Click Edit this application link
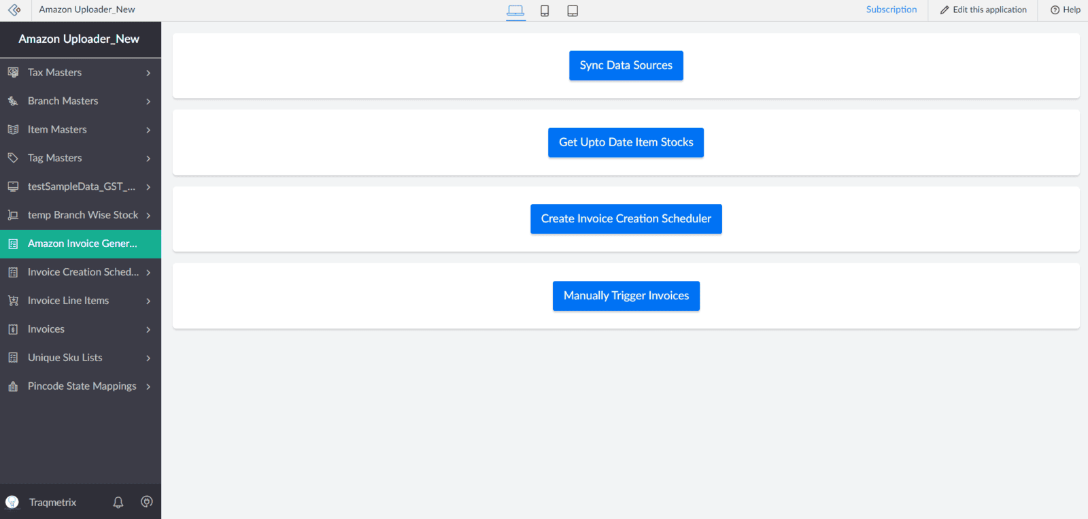 pos(983,10)
